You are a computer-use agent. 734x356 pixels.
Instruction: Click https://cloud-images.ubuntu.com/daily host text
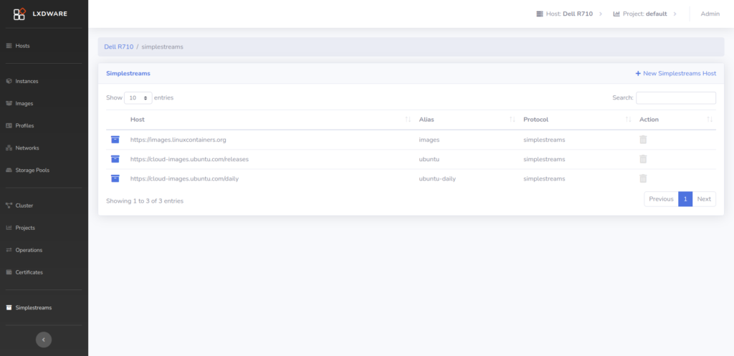(x=184, y=178)
